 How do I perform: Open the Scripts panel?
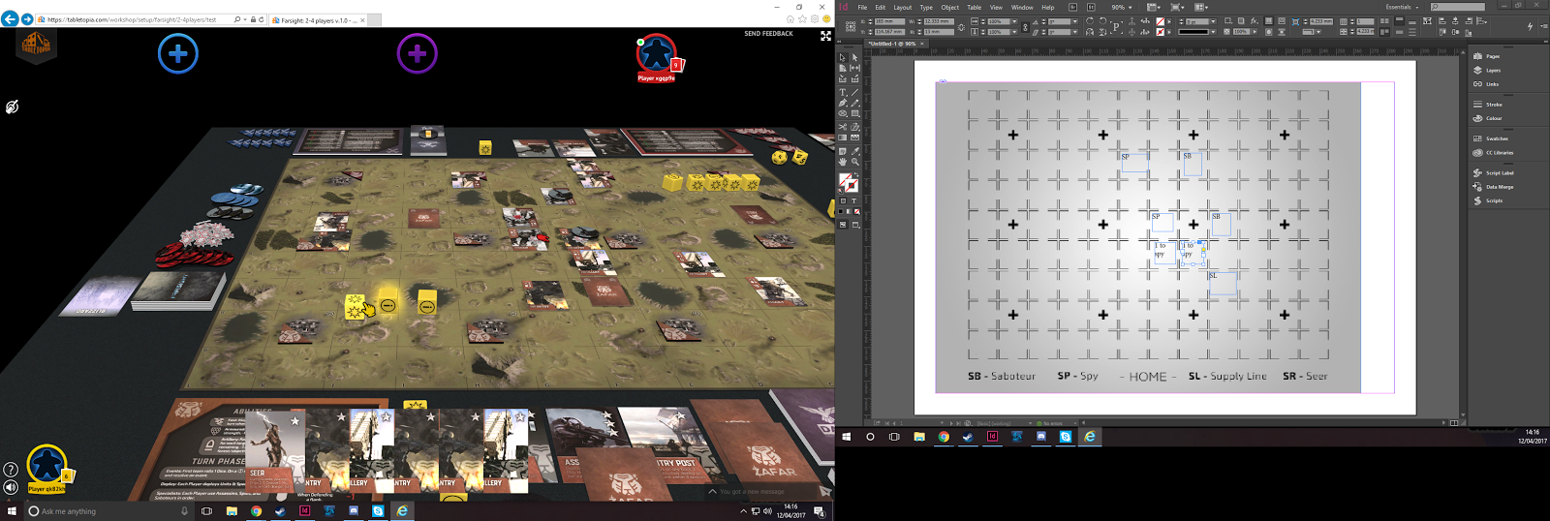(1489, 200)
